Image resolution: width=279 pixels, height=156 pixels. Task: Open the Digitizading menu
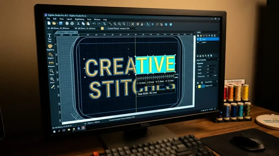(79, 19)
